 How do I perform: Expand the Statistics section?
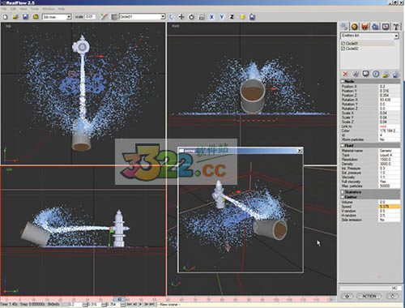[342, 192]
